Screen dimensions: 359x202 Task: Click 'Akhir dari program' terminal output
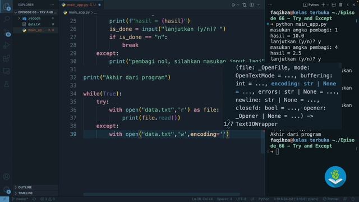(296, 135)
